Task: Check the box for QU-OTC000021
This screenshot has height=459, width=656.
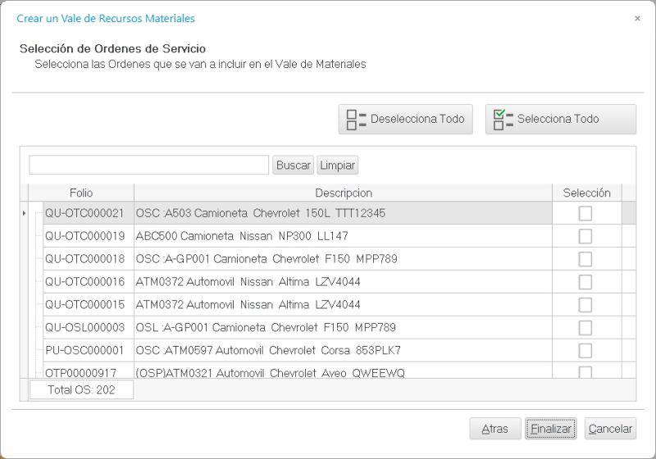Action: 585,213
